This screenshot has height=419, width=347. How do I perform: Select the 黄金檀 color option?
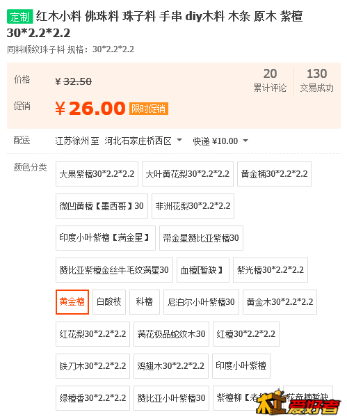(72, 302)
